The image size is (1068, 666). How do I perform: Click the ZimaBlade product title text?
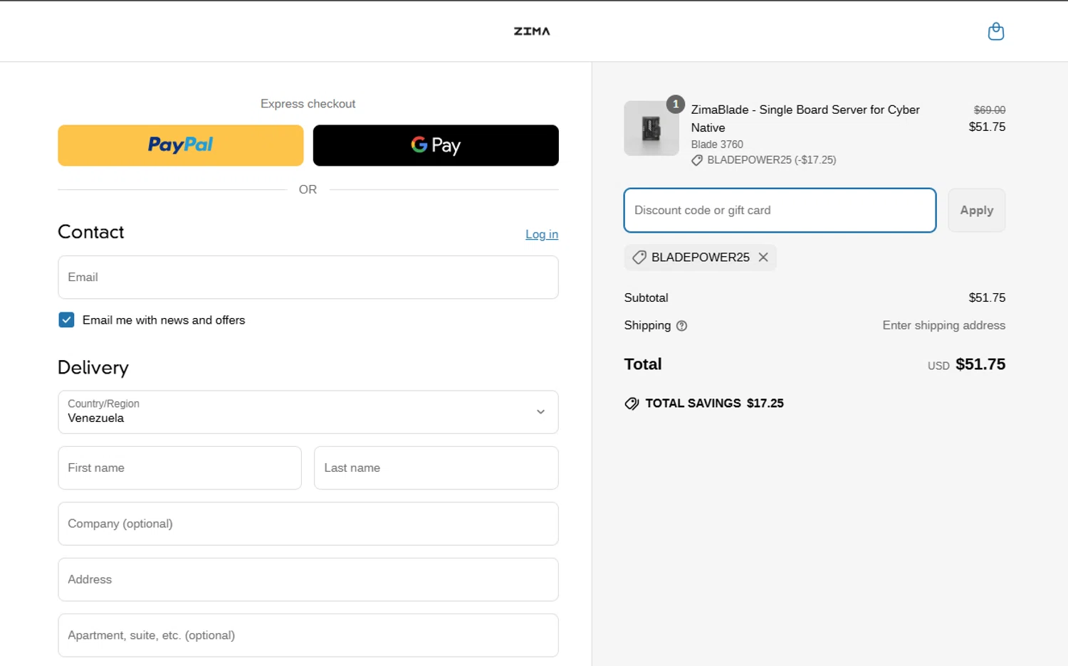(x=805, y=119)
